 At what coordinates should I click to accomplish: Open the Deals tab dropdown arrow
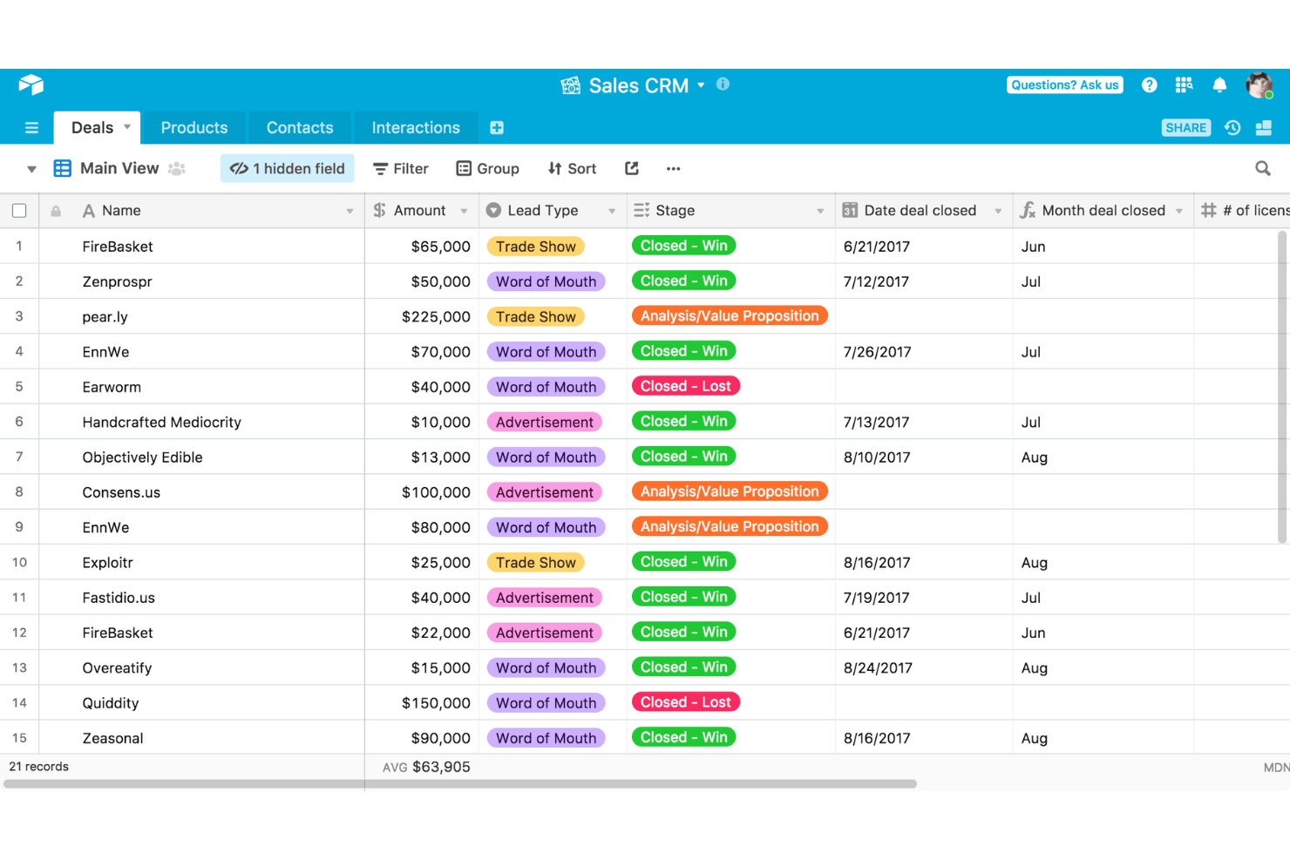pos(127,127)
